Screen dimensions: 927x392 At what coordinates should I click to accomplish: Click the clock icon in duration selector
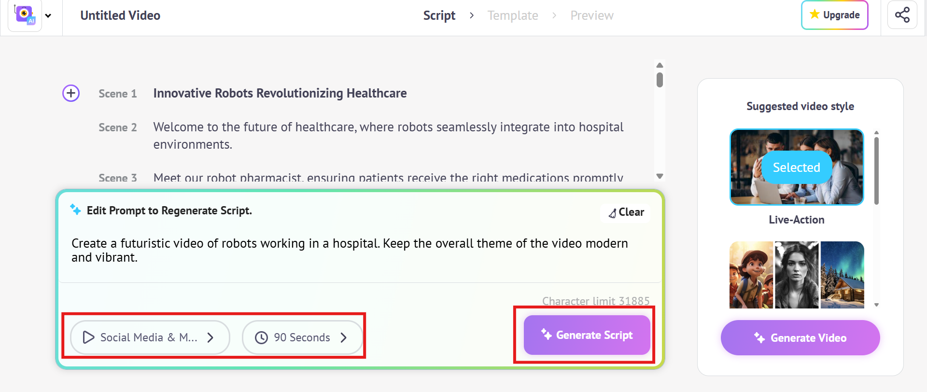coord(261,337)
